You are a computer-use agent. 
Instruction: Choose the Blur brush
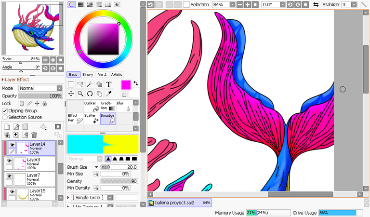(x=124, y=106)
